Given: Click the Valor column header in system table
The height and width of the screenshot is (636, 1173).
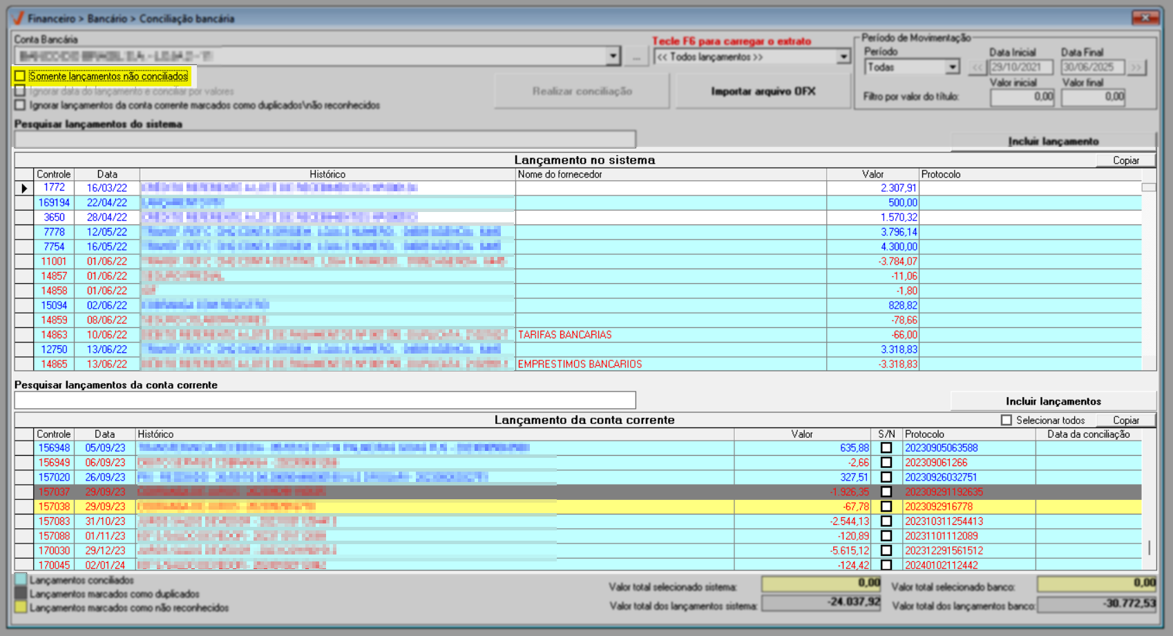Looking at the screenshot, I should [872, 174].
